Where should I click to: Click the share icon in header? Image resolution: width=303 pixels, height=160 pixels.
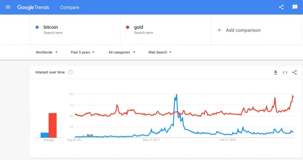coord(281,7)
